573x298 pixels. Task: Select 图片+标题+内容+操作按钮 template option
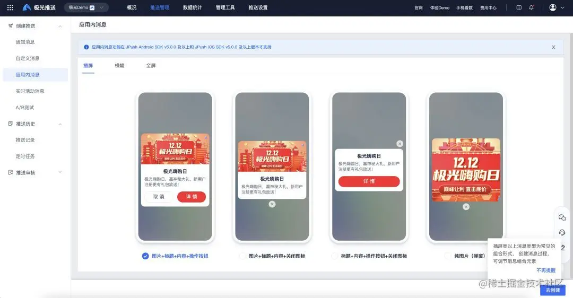coord(176,256)
